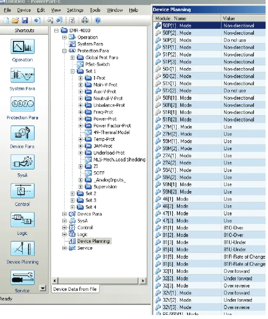Collapse the EMR-4000 root node
The height and width of the screenshot is (319, 268).
[x=56, y=31]
